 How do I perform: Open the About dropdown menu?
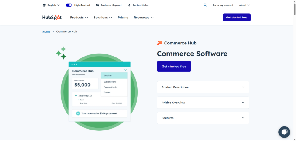click(244, 5)
